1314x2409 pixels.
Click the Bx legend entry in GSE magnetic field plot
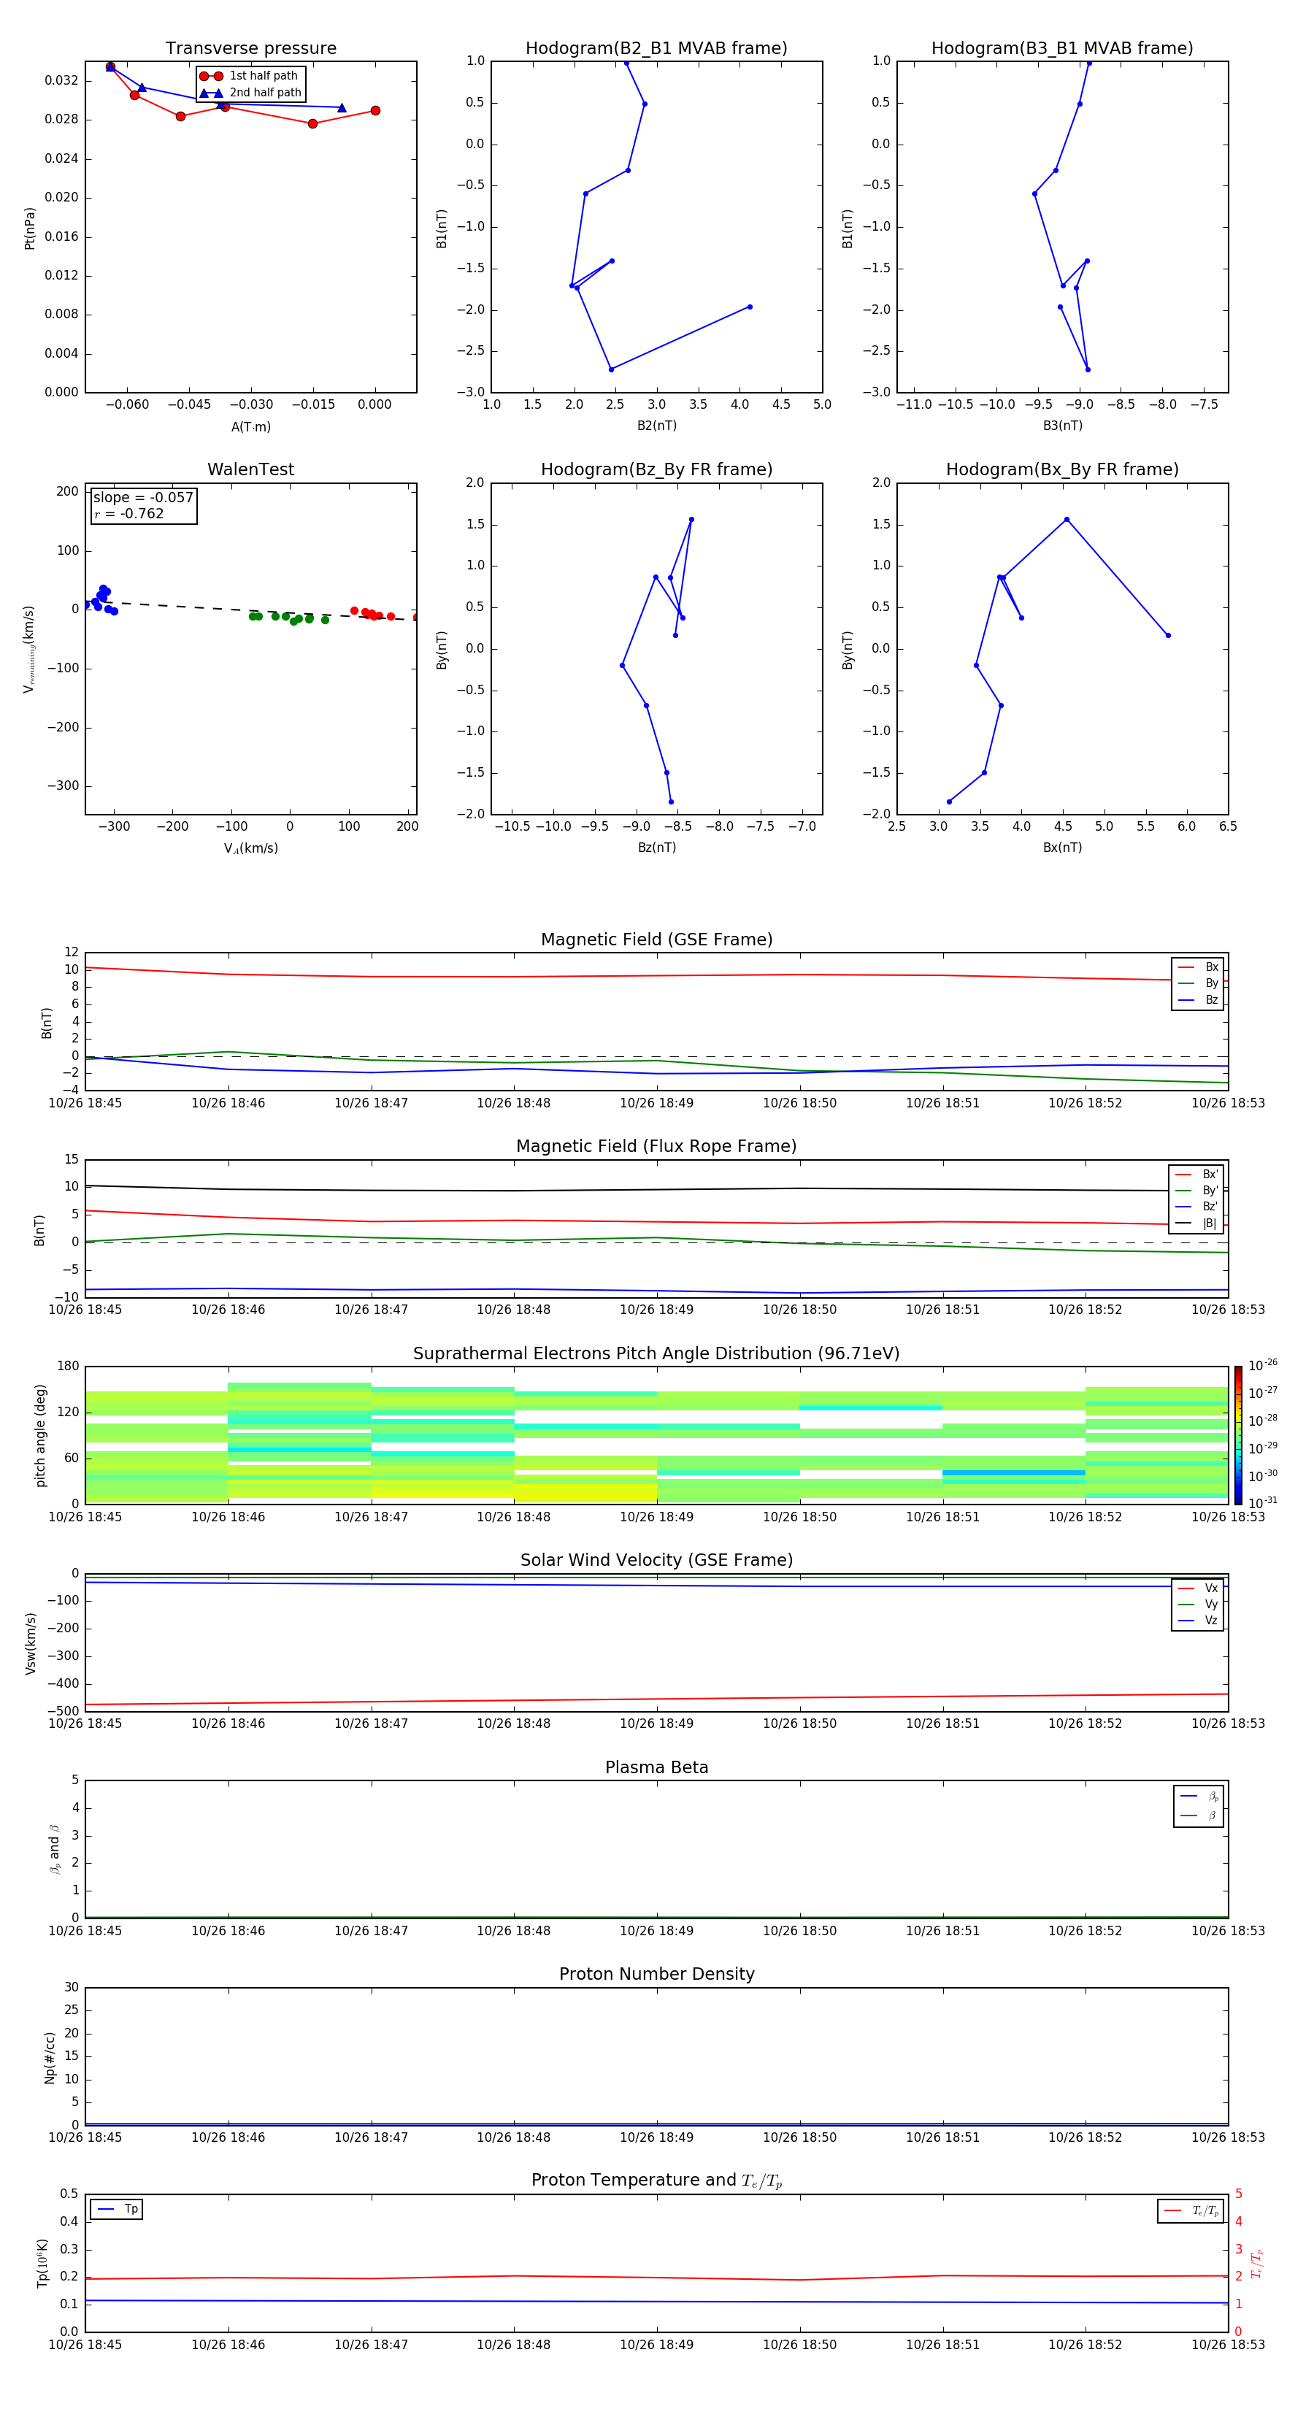tap(1198, 967)
